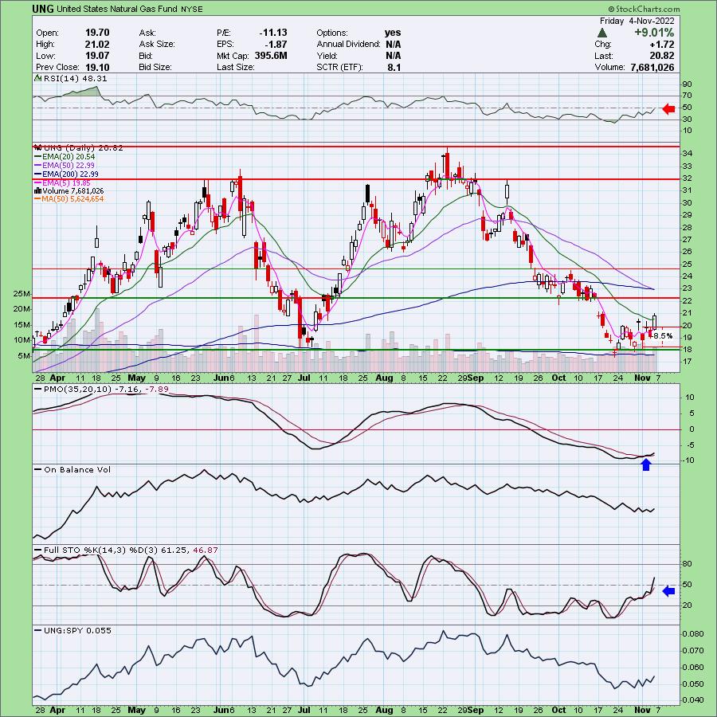This screenshot has height=717, width=717.
Task: Click the Last Size label
Action: coord(236,67)
